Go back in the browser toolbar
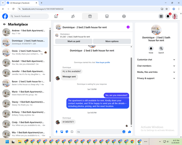Viewport: 182px width, 145px height. 3,9
